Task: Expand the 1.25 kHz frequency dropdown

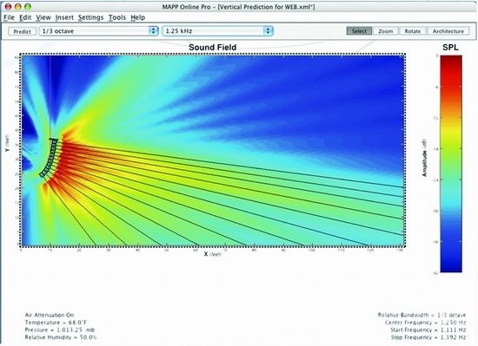Action: (x=217, y=31)
